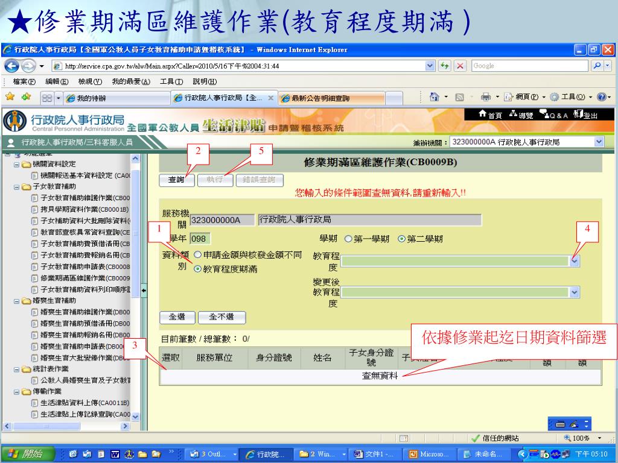618x463 pixels.
Task: Click the 全選 select-all button
Action: (177, 317)
